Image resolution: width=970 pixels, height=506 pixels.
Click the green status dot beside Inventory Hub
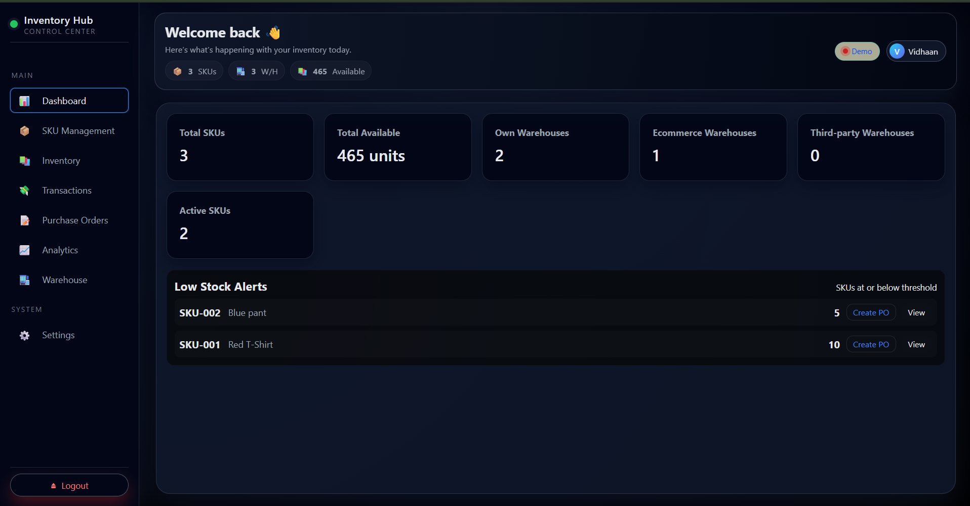pyautogui.click(x=14, y=23)
